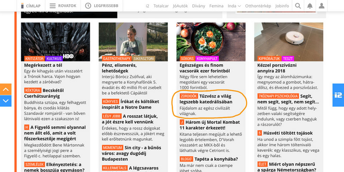
Task: Open Segít, nem segít article
Action: click(288, 99)
